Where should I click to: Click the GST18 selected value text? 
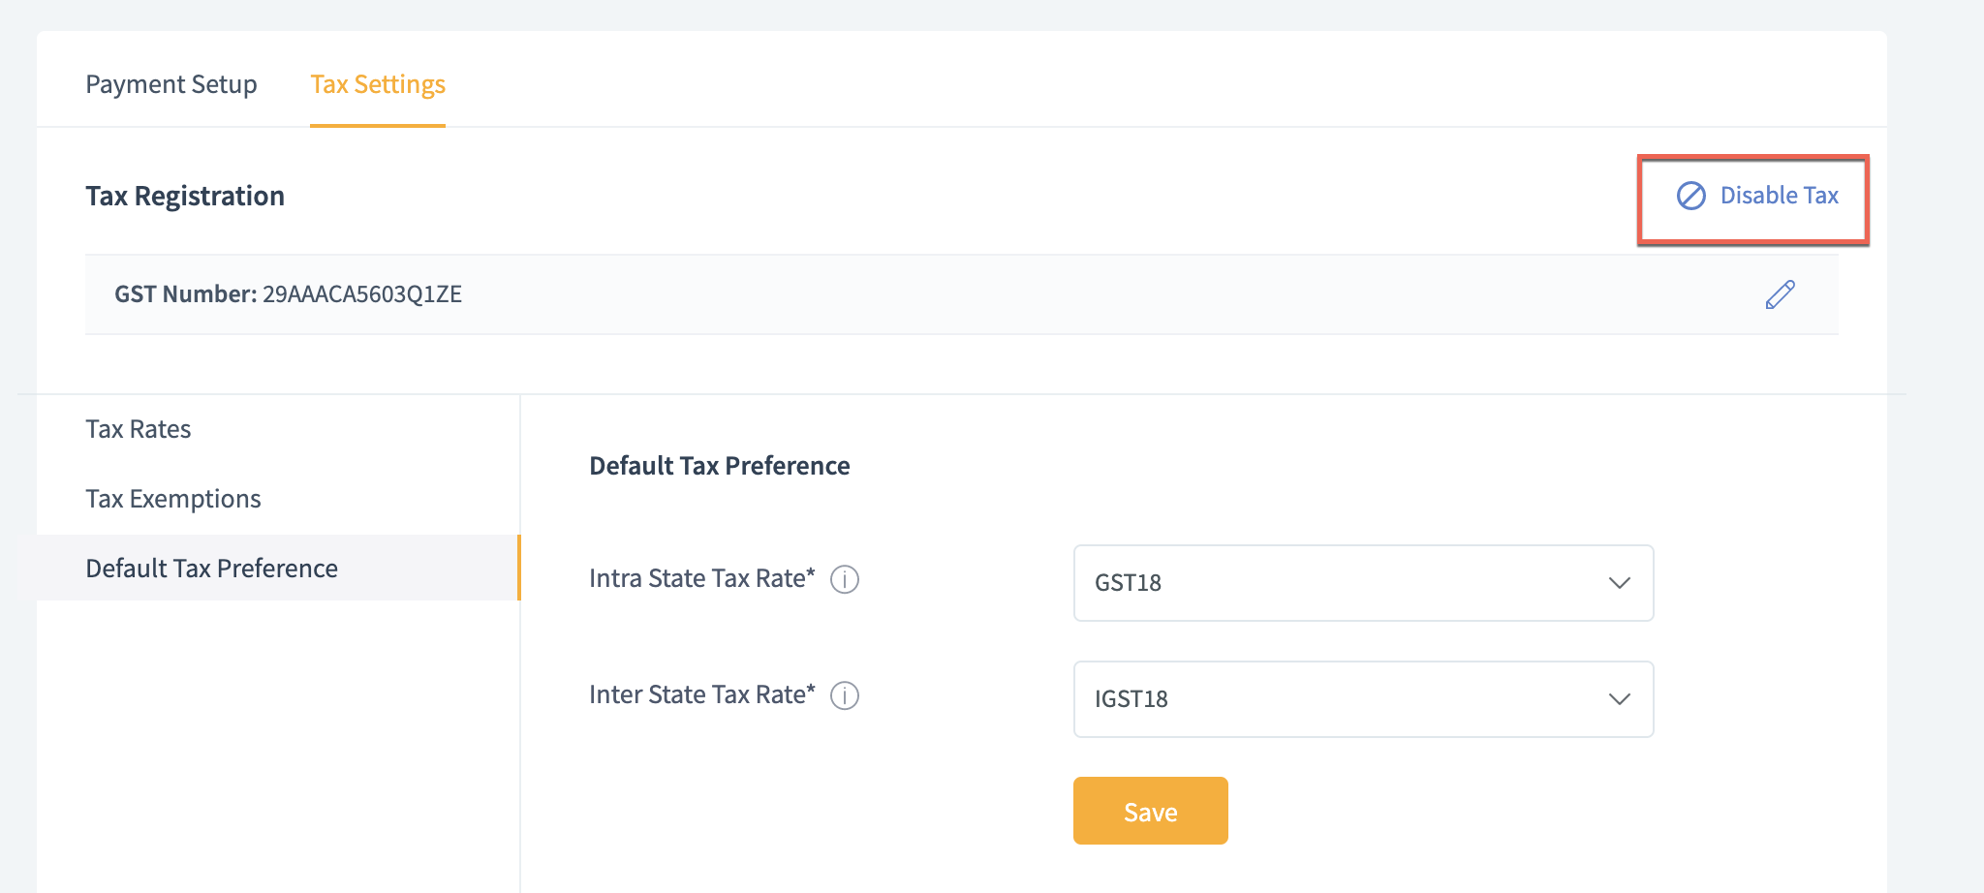[x=1128, y=583]
